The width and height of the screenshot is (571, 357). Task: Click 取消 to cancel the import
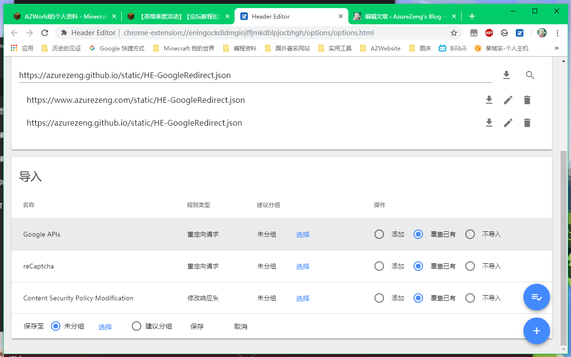click(x=241, y=326)
